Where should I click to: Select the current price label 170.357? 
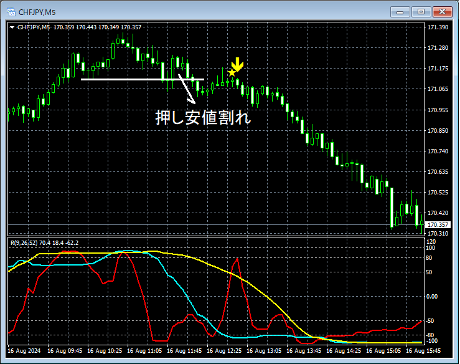tap(438, 225)
